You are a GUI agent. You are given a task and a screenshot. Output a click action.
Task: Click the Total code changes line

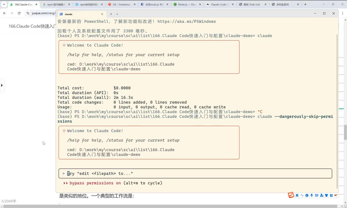tap(122, 102)
